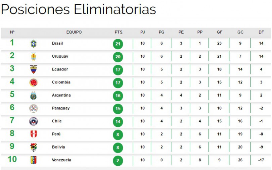Click Uruguay's green 20 points circle
The width and height of the screenshot is (272, 170).
118,57
